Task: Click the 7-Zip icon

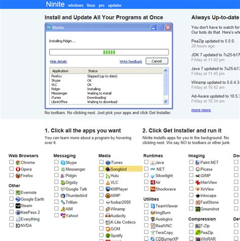Action: click(197, 226)
